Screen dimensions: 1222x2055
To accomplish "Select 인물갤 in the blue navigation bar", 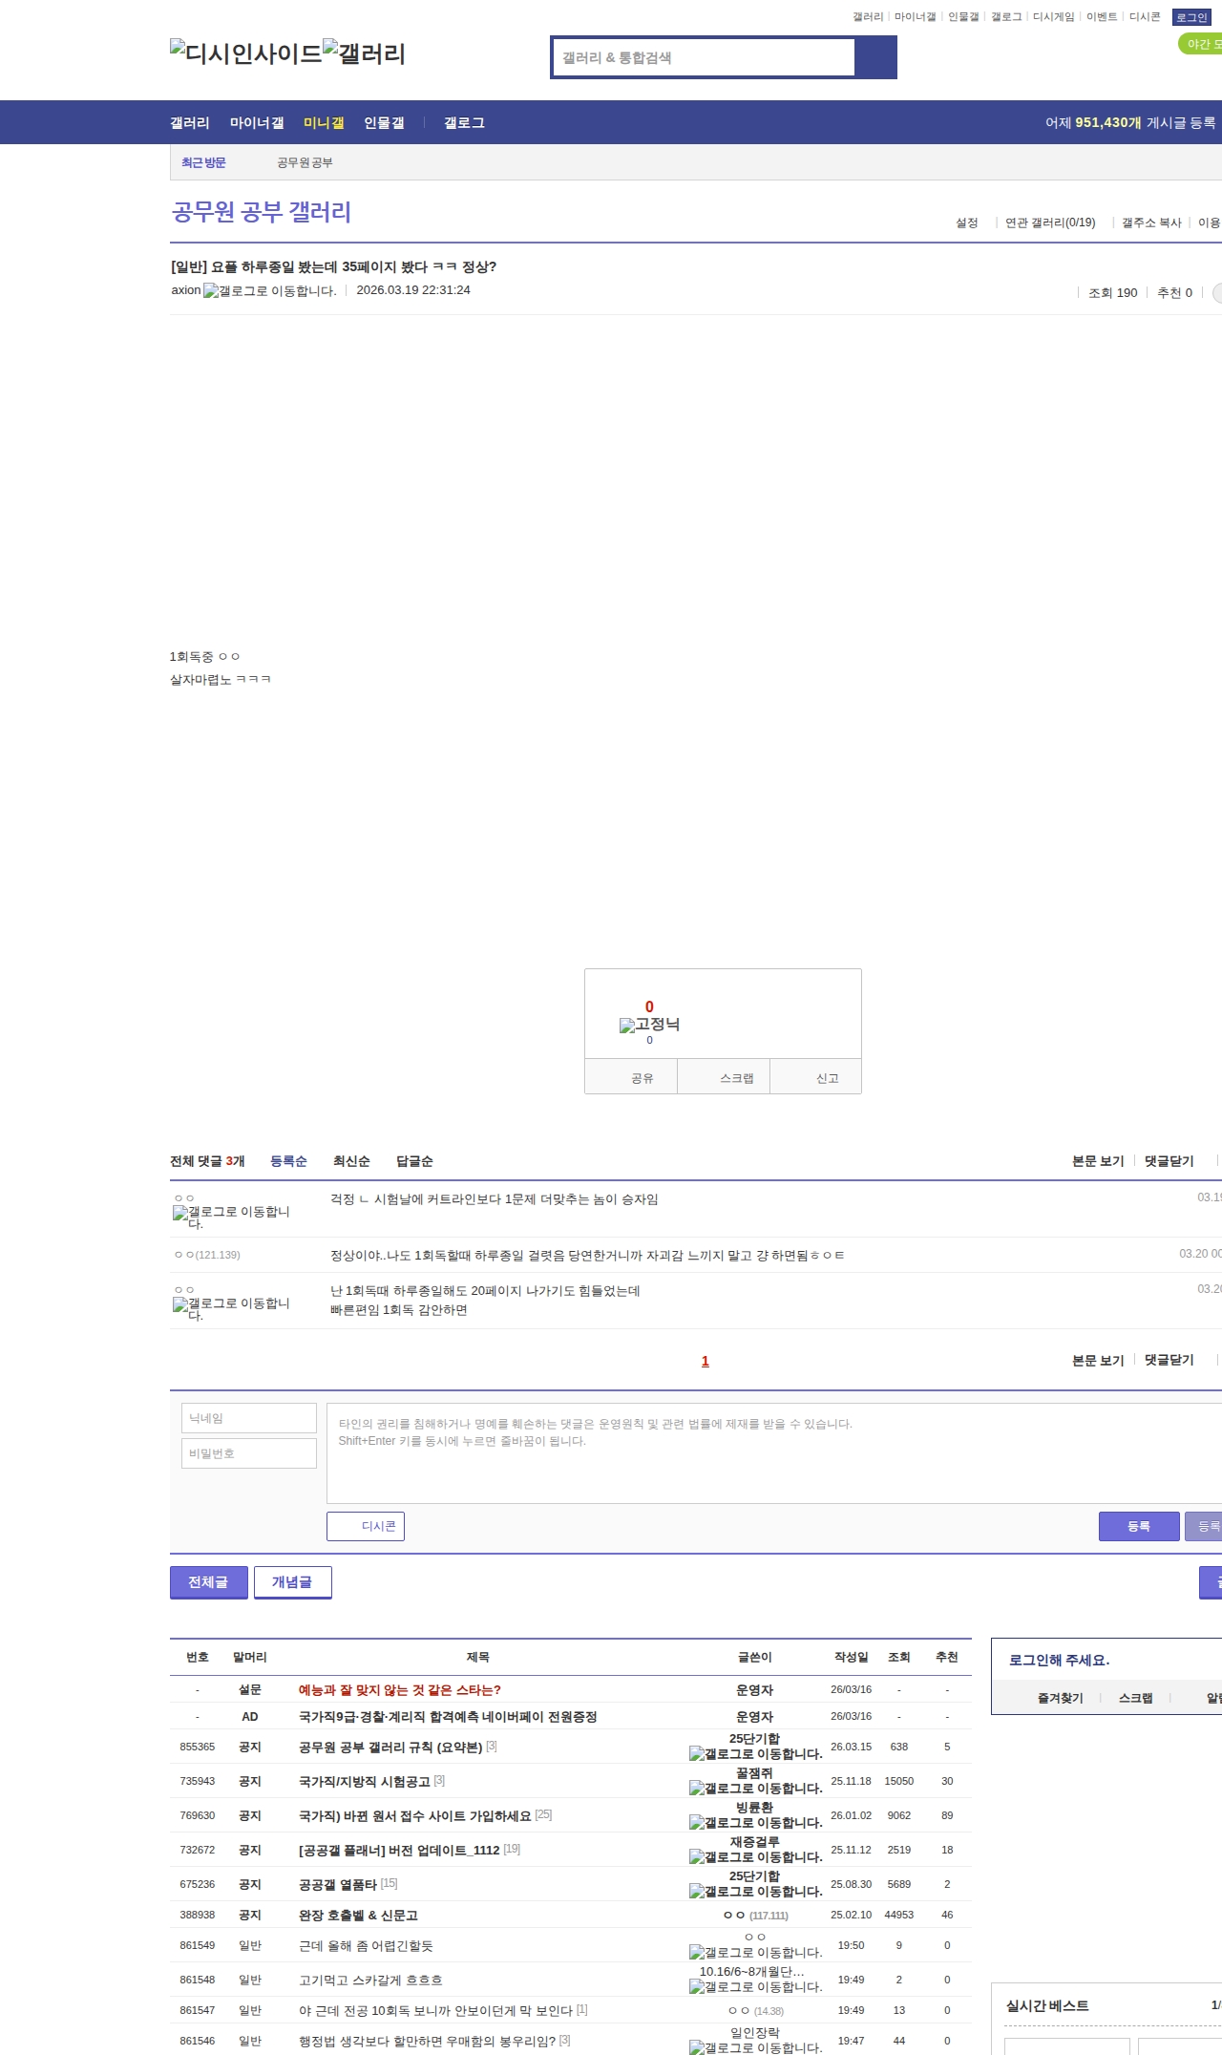I will [x=384, y=123].
